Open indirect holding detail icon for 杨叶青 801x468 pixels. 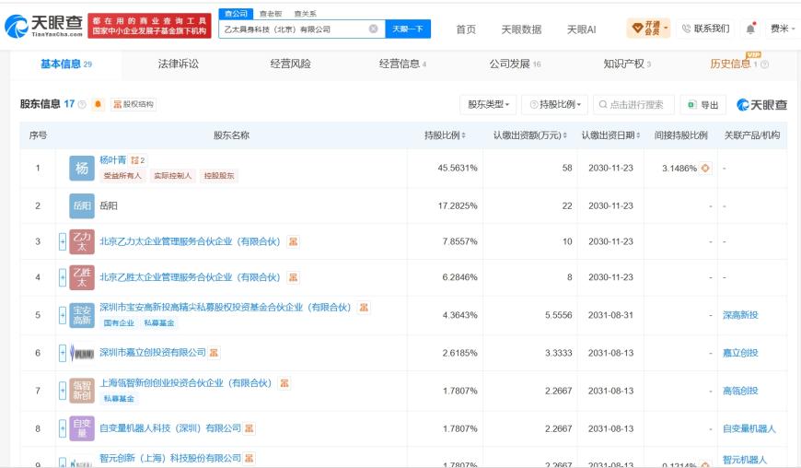tap(705, 168)
